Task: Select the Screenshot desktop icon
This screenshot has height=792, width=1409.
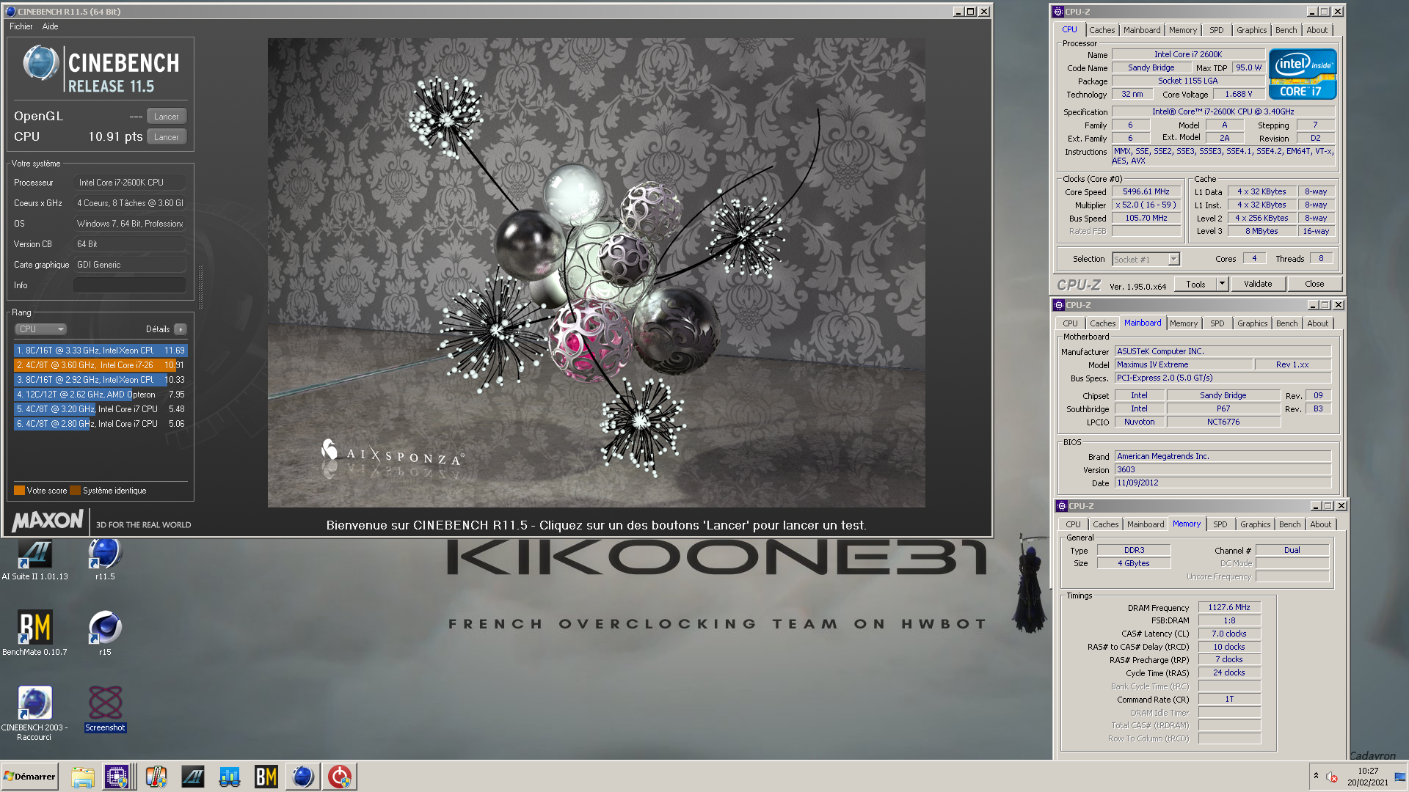Action: pyautogui.click(x=105, y=708)
